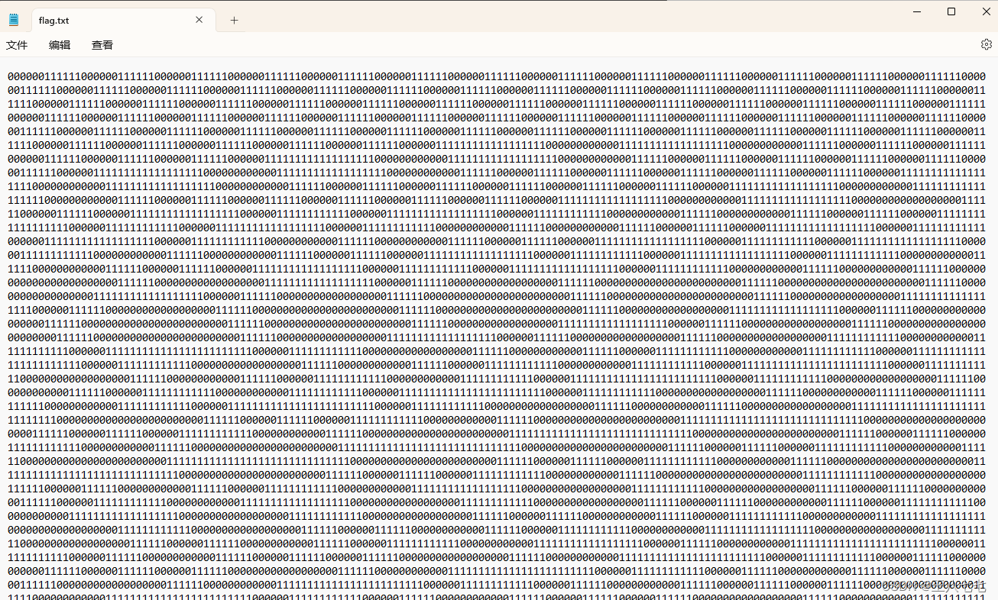
Task: Add a new tab with plus icon
Action: tap(234, 21)
